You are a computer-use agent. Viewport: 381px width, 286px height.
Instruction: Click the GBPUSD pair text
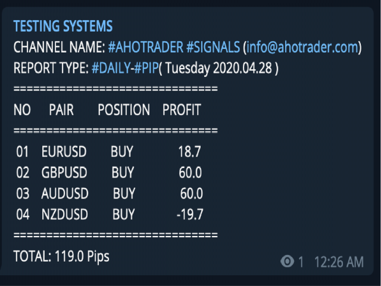pyautogui.click(x=64, y=172)
